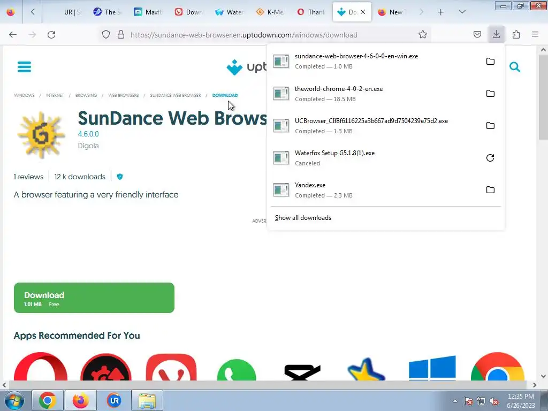Retry the canceled Waterfox download
Image resolution: width=548 pixels, height=411 pixels.
coord(490,158)
